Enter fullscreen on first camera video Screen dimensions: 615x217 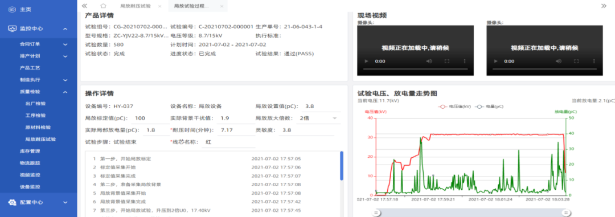[447, 62]
